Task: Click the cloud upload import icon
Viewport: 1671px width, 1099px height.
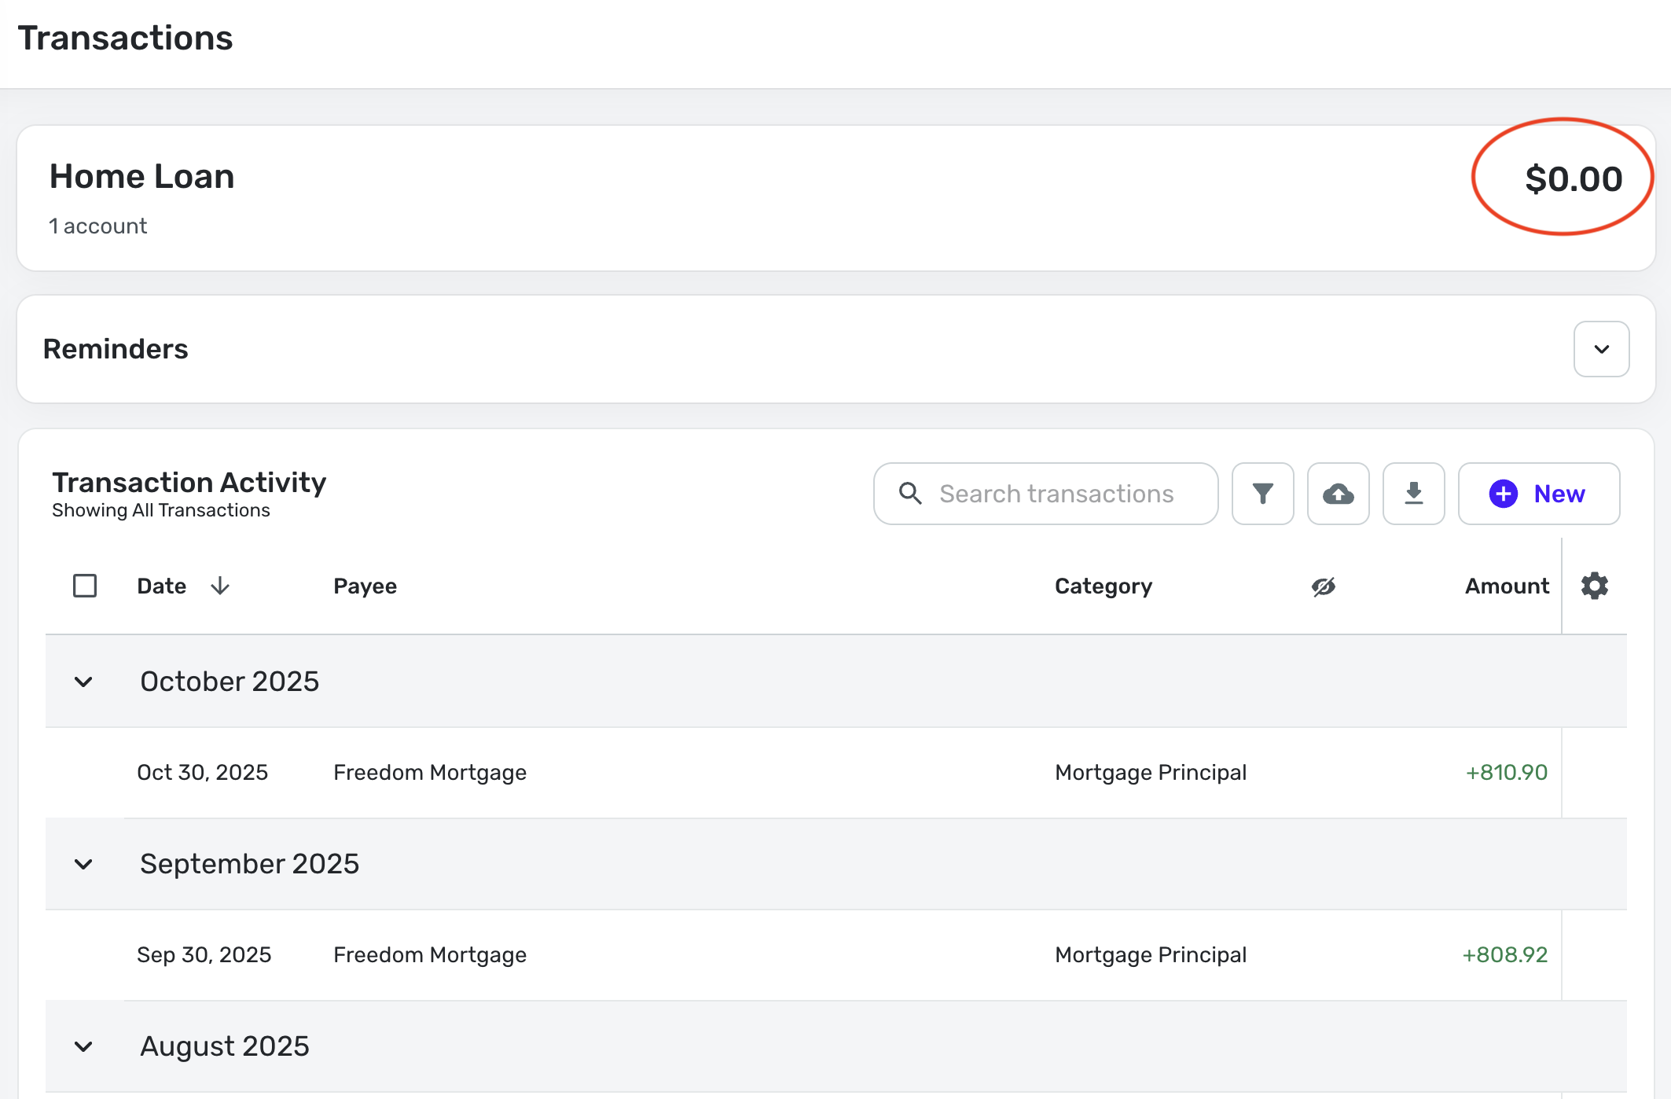Action: (x=1338, y=494)
